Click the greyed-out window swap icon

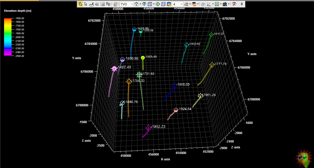[103, 4]
